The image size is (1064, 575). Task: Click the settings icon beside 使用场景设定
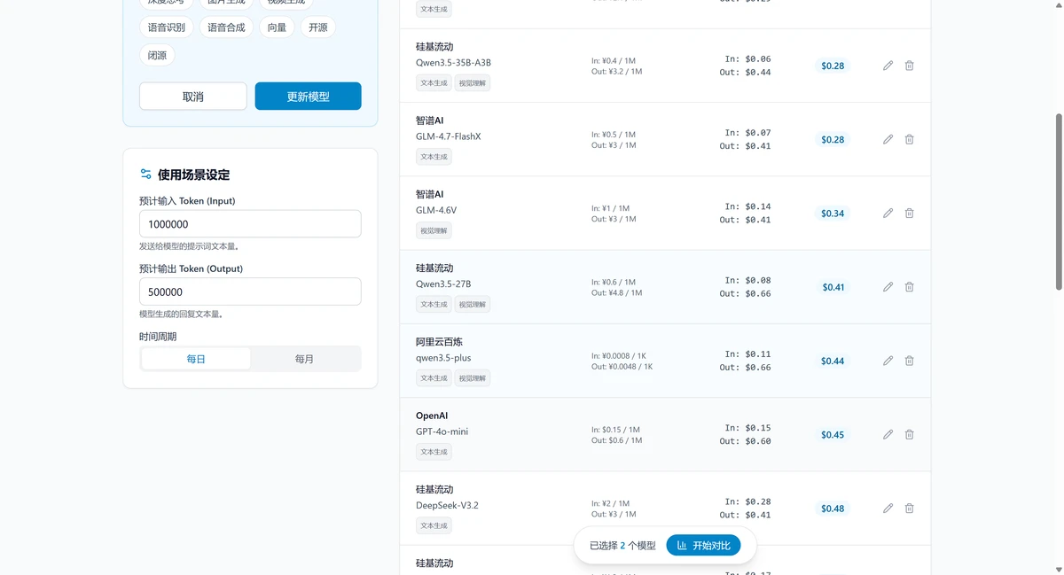(x=145, y=175)
